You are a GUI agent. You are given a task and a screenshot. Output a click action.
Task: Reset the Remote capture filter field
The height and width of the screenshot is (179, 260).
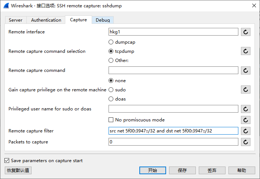coord(246,131)
